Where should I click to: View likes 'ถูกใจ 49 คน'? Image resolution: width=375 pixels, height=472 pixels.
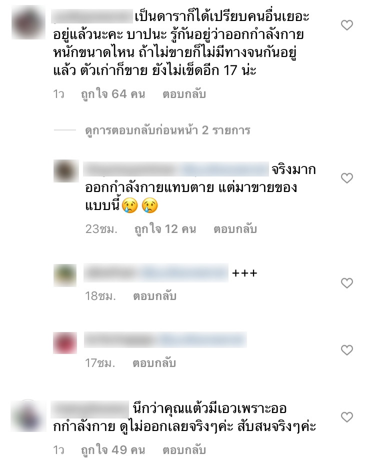point(113,450)
